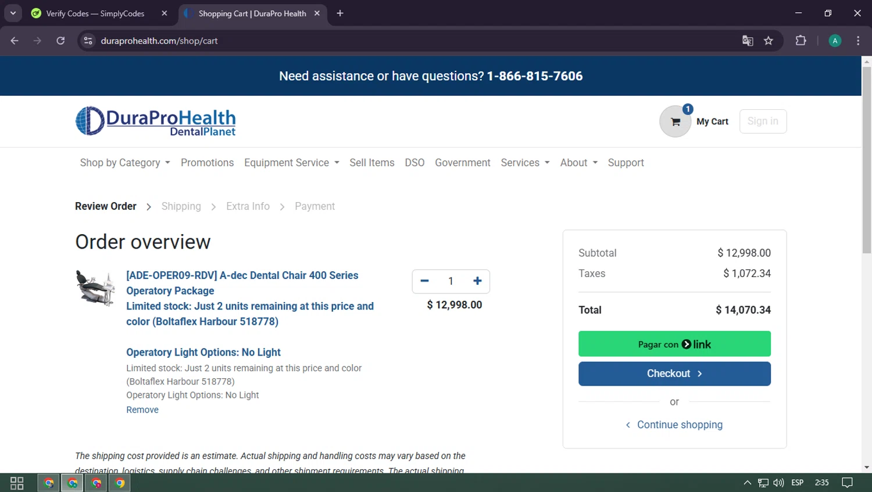872x492 pixels.
Task: Select the Shopping Cart | DuraPro Health tab
Action: click(252, 13)
